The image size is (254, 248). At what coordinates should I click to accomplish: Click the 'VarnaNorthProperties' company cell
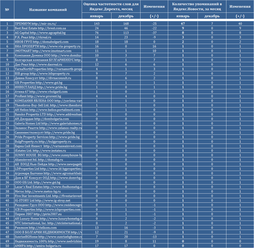(48, 69)
